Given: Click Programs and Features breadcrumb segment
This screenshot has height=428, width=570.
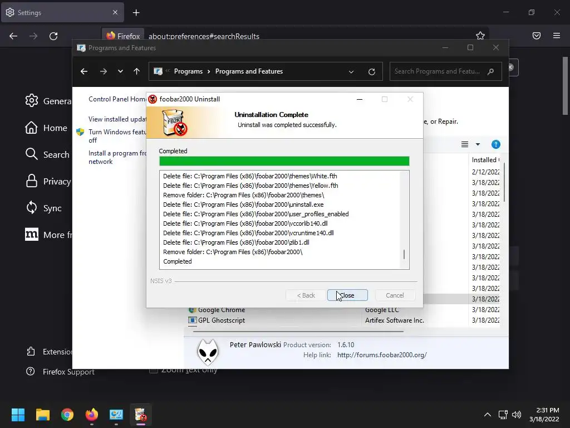Looking at the screenshot, I should click(249, 71).
